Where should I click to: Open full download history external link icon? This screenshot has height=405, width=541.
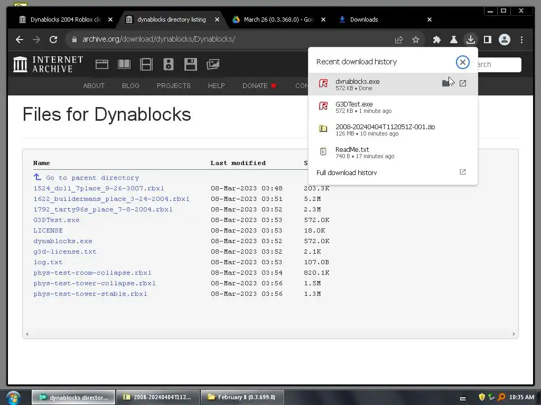(463, 172)
